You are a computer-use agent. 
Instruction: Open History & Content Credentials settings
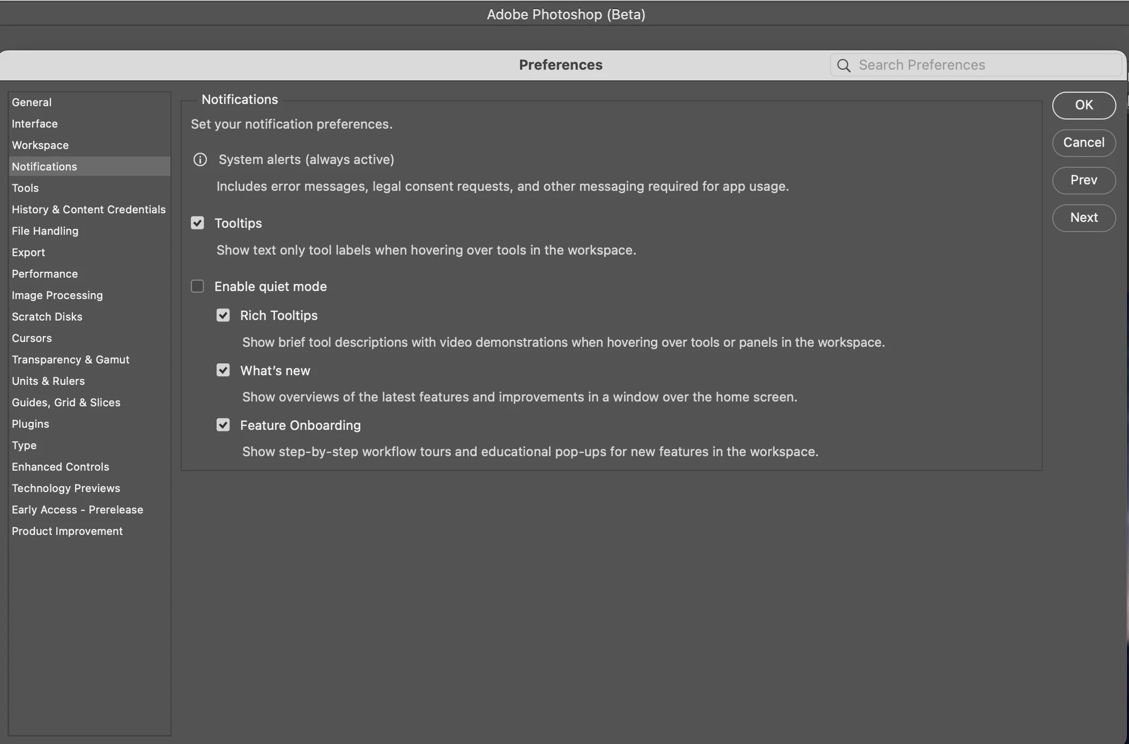tap(90, 210)
